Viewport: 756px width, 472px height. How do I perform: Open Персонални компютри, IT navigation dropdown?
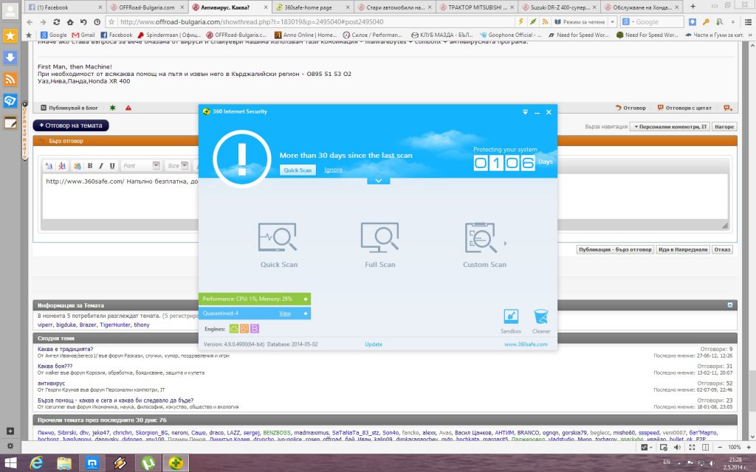coord(670,127)
